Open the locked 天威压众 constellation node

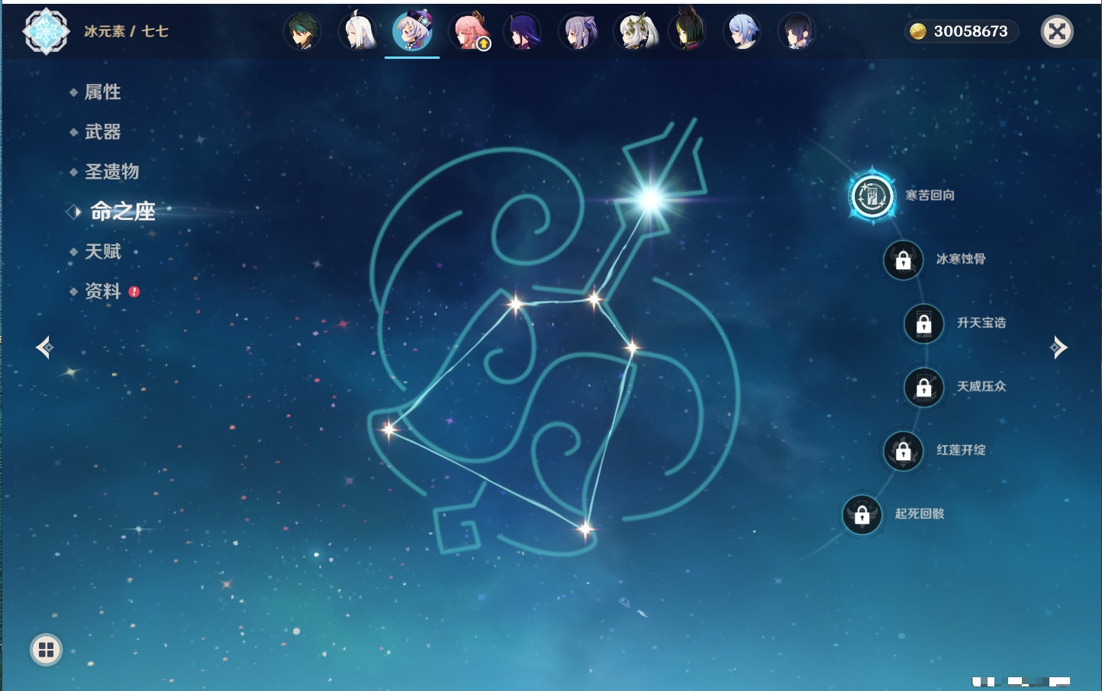pyautogui.click(x=923, y=387)
